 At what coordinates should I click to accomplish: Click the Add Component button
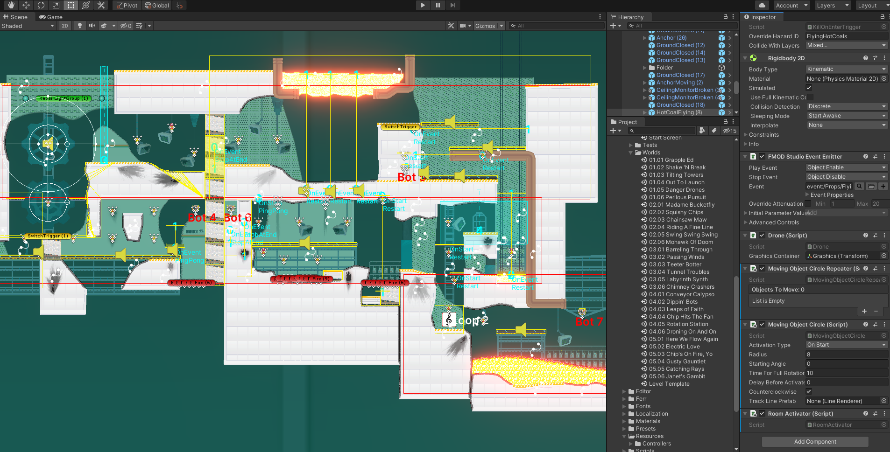click(x=815, y=442)
